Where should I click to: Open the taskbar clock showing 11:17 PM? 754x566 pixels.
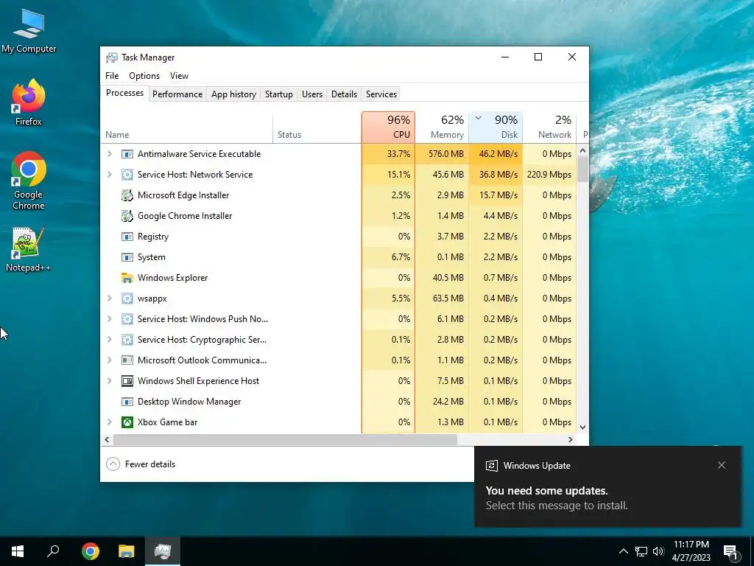[691, 551]
